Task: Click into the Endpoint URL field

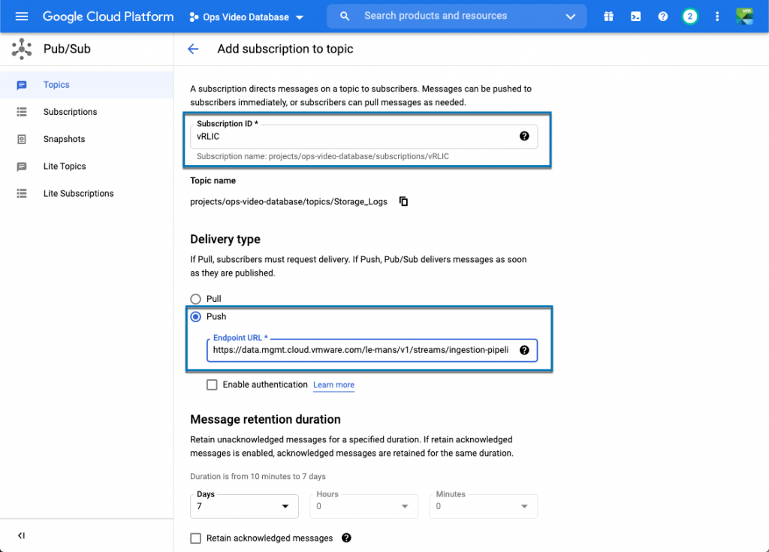Action: point(360,350)
